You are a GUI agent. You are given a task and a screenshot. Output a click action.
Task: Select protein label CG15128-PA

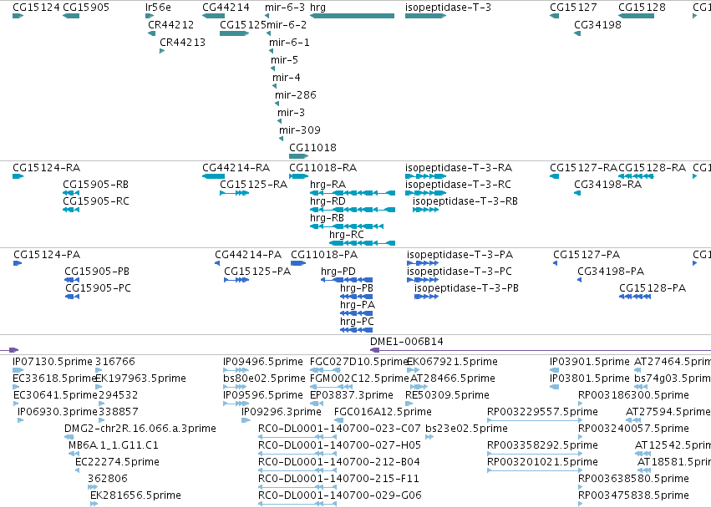[653, 288]
